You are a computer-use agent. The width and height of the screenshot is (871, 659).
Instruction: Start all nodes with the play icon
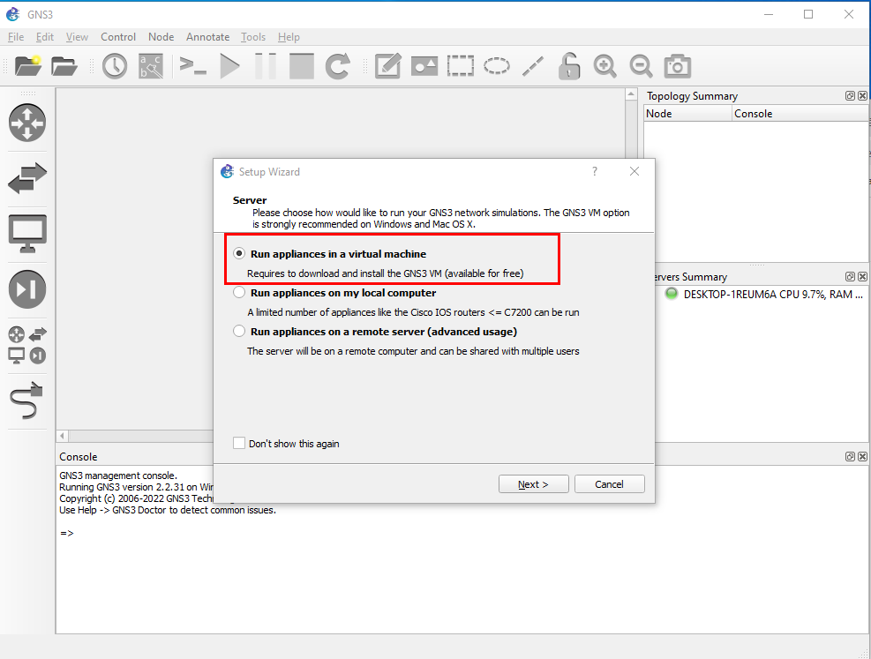[x=229, y=66]
